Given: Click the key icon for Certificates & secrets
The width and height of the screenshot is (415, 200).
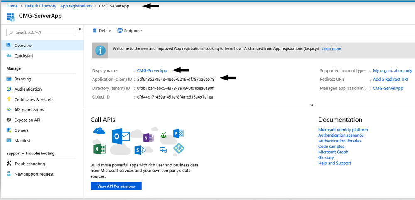Looking at the screenshot, I should click(9, 99).
